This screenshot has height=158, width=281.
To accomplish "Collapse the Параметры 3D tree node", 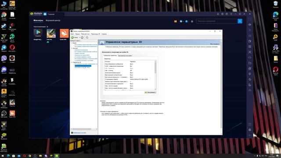I will [72, 62].
